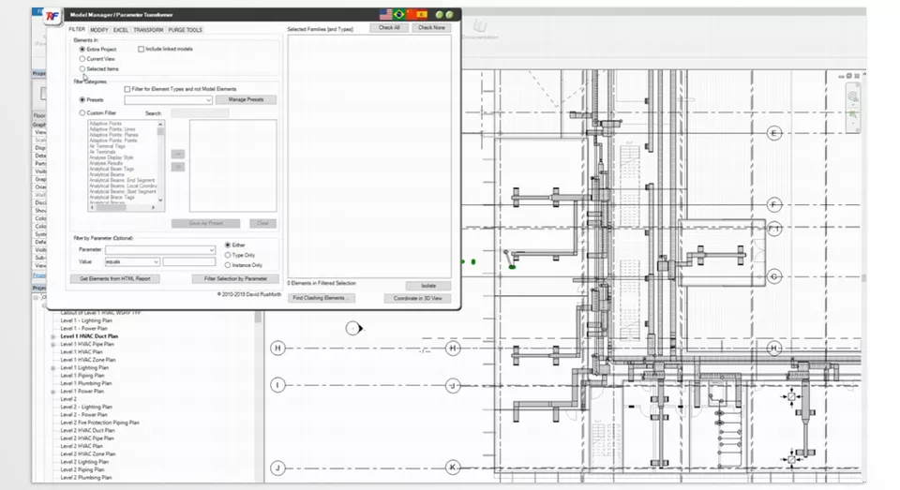
Task: Open the Presets dropdown list
Action: (168, 100)
